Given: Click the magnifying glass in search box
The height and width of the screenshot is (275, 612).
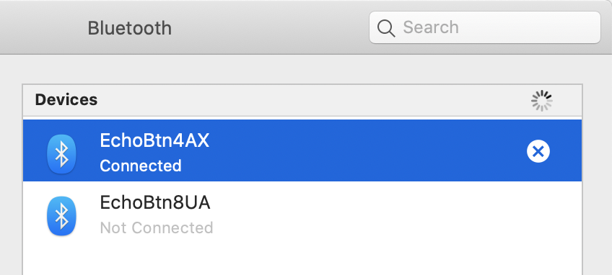Looking at the screenshot, I should tap(386, 28).
